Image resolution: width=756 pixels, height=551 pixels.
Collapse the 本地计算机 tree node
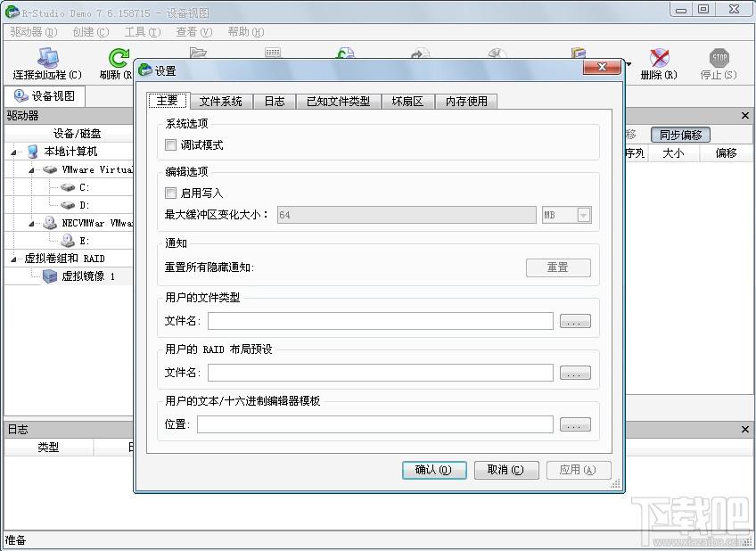pyautogui.click(x=13, y=152)
